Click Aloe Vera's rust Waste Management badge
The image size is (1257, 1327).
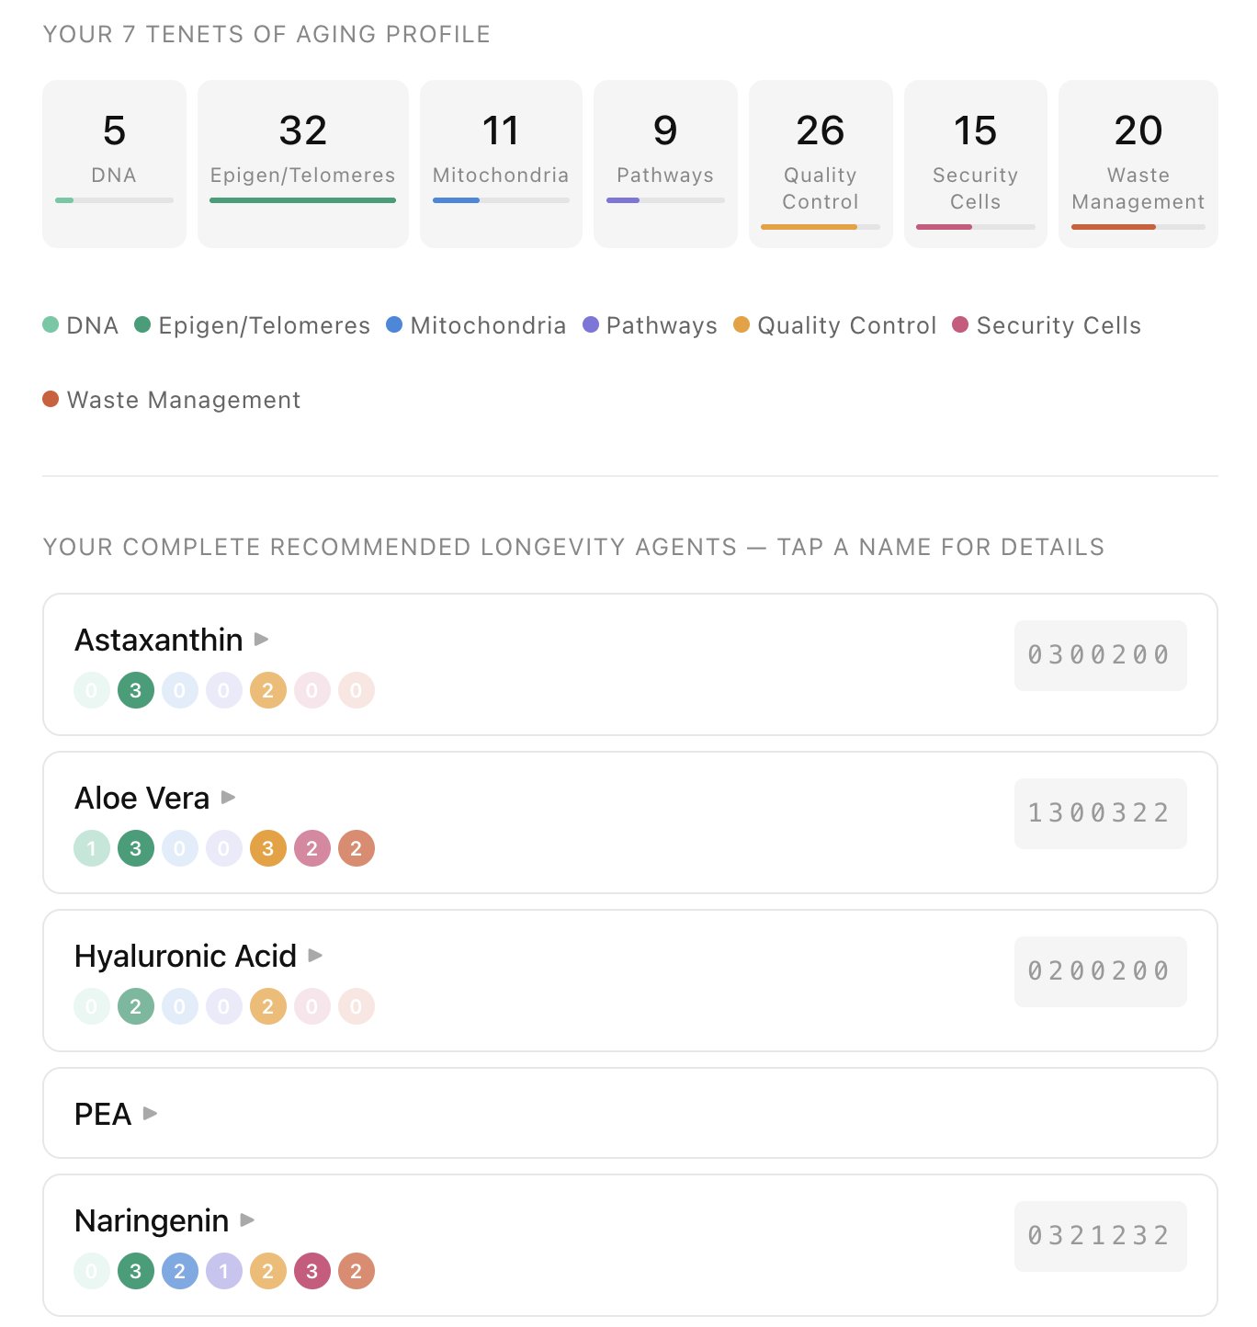pyautogui.click(x=357, y=848)
